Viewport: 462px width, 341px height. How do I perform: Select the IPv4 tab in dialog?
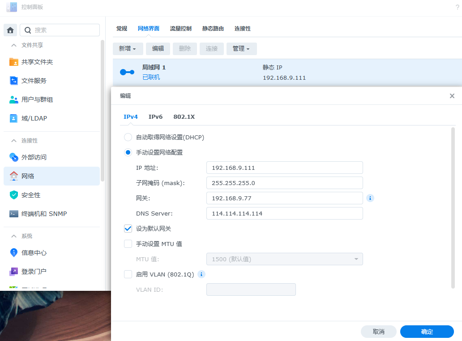(x=131, y=117)
